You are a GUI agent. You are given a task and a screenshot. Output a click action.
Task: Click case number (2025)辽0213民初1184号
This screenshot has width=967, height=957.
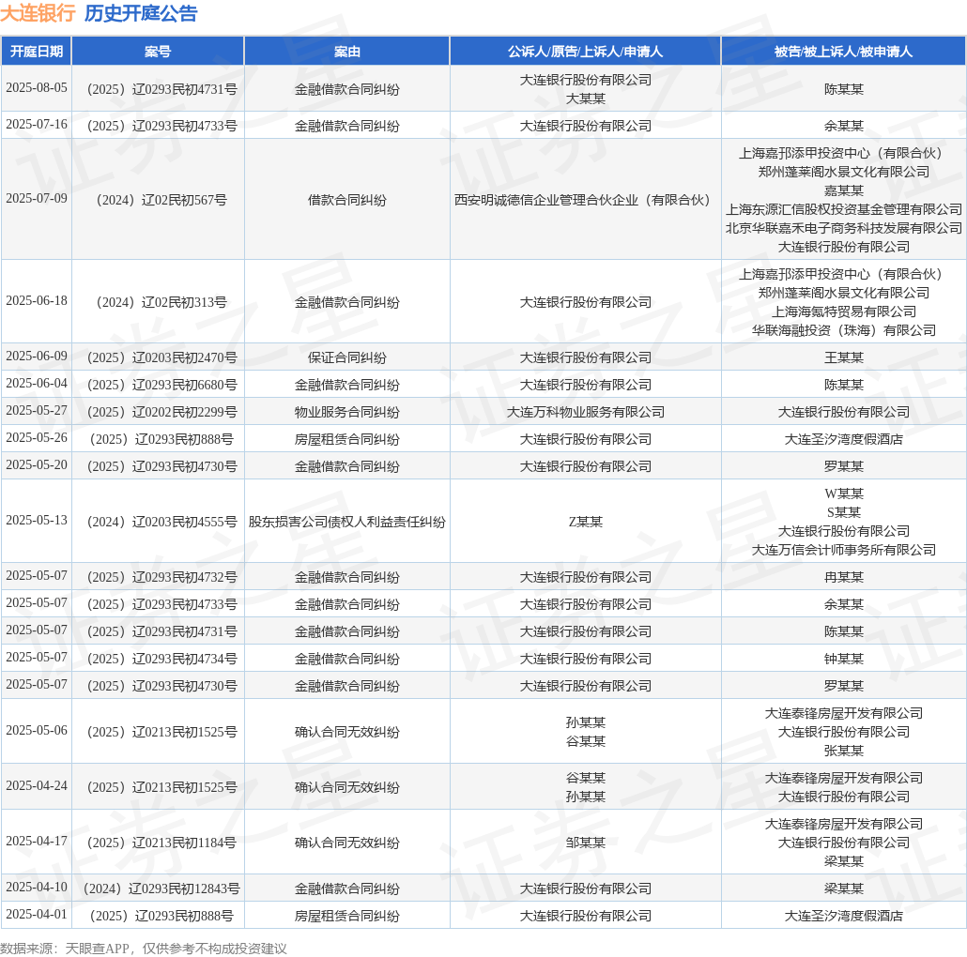coord(158,843)
